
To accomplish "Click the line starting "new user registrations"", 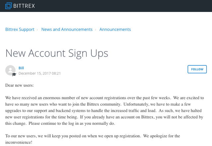I will click(104, 117).
